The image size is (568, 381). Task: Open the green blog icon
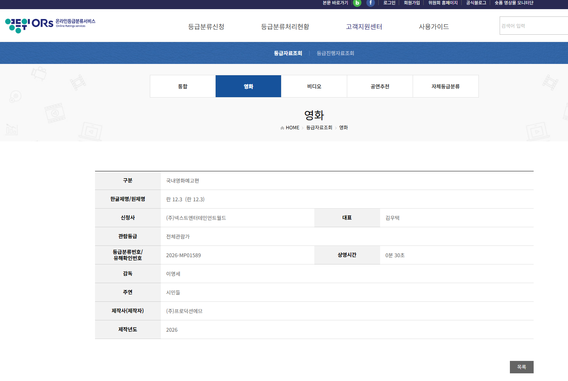pos(357,3)
